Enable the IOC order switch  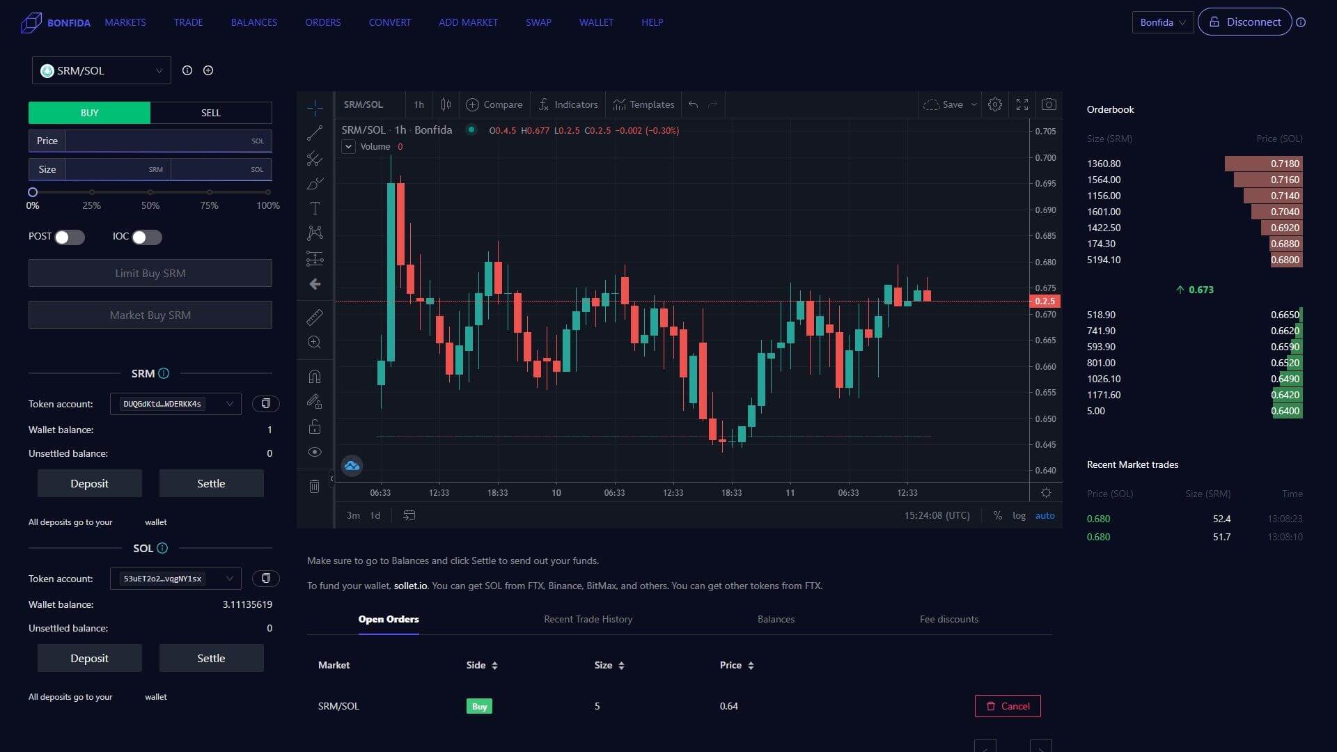147,237
